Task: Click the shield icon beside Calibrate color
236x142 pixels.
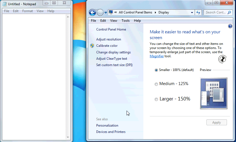Action: [x=92, y=46]
